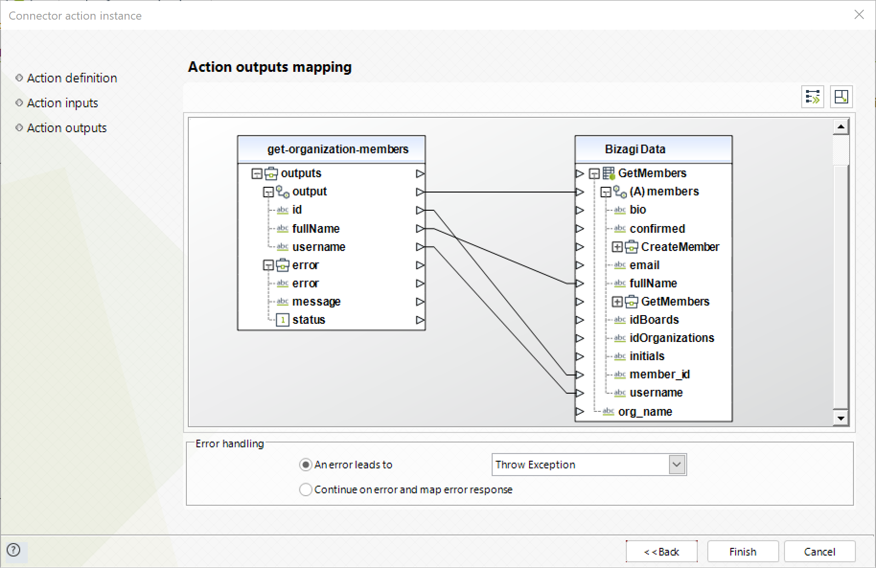The width and height of the screenshot is (876, 568).
Task: Click the auto-map toolbar icon
Action: pyautogui.click(x=813, y=97)
